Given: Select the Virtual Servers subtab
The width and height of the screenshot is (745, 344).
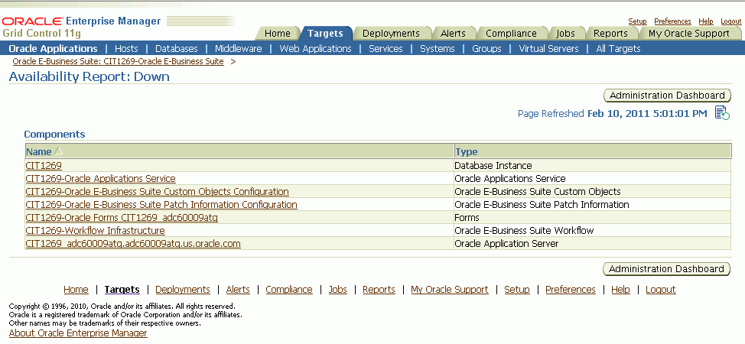Looking at the screenshot, I should click(548, 48).
